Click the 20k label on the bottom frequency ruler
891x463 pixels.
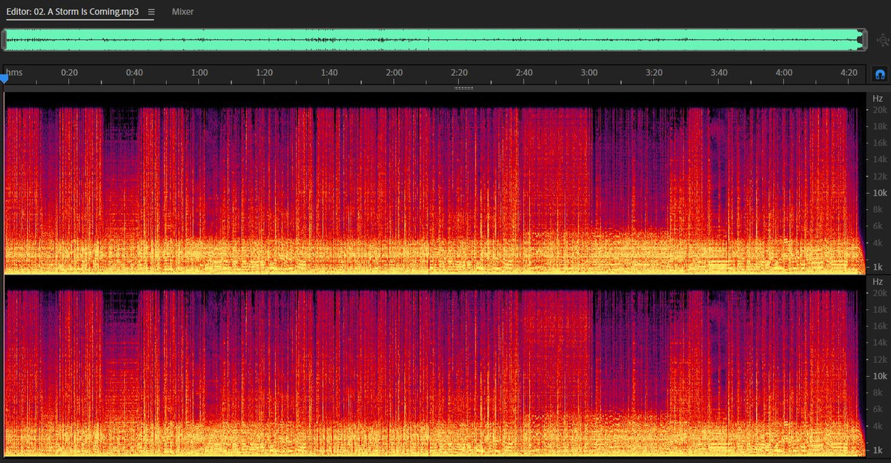(880, 293)
